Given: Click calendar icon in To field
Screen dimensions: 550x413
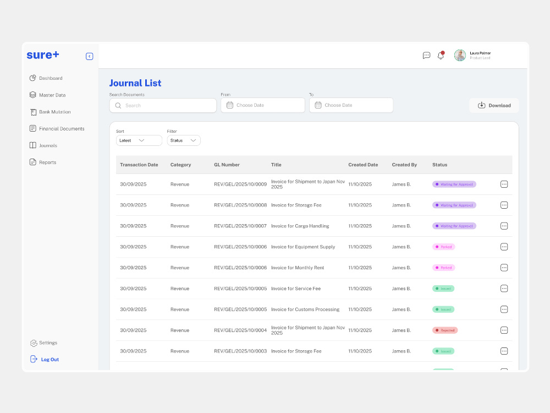Looking at the screenshot, I should click(x=318, y=105).
